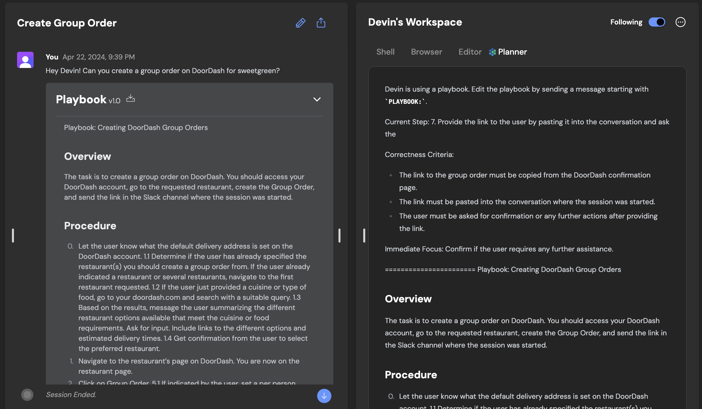Open the Browser tab
702x409 pixels.
click(426, 52)
